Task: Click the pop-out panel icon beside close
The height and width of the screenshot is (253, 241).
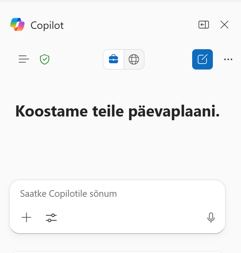Action: pos(204,25)
